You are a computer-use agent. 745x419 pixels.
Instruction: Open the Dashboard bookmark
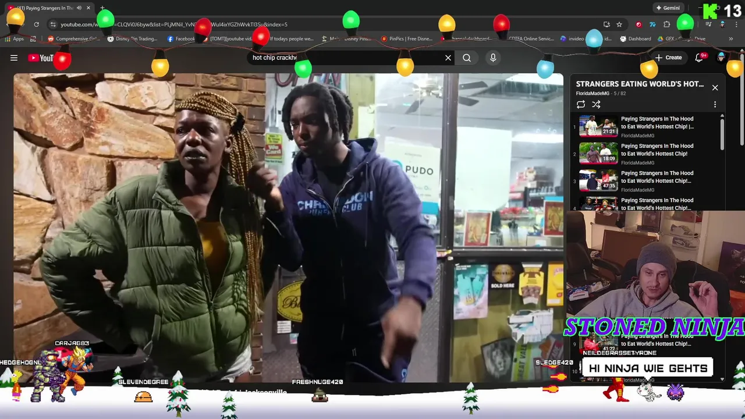coord(636,39)
